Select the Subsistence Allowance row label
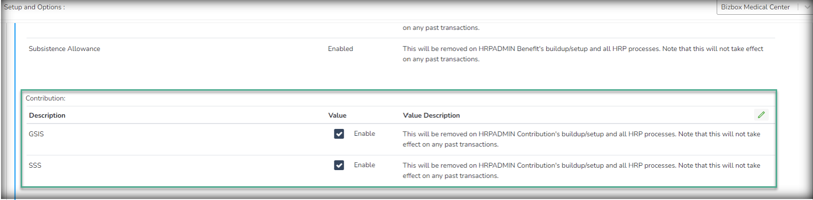The image size is (813, 200). point(64,49)
